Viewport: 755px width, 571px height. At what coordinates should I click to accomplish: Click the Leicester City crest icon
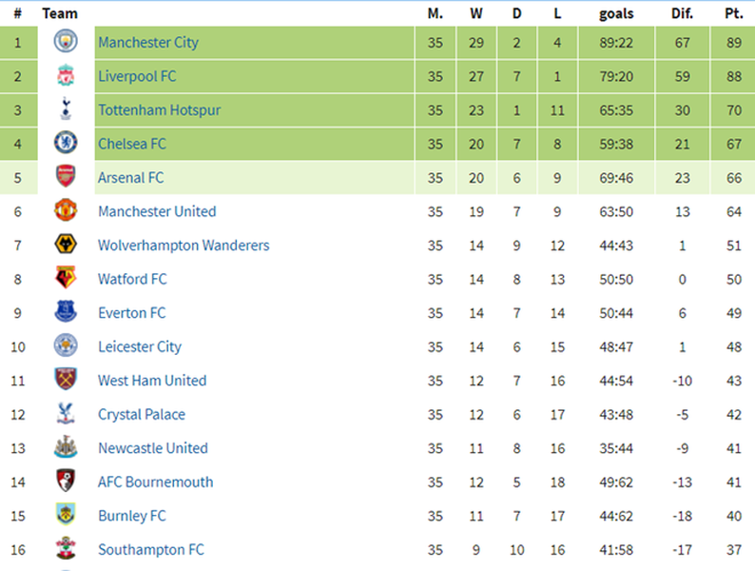(x=66, y=346)
